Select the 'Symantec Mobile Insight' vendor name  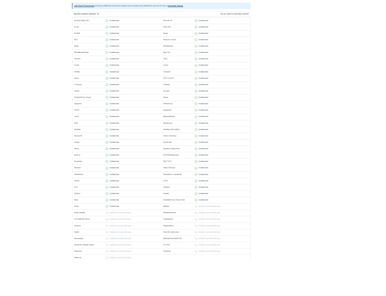coord(84,245)
